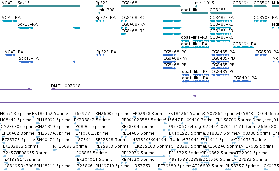Select the CG8503-RA transcript label
279x171 pixels.
click(266, 18)
